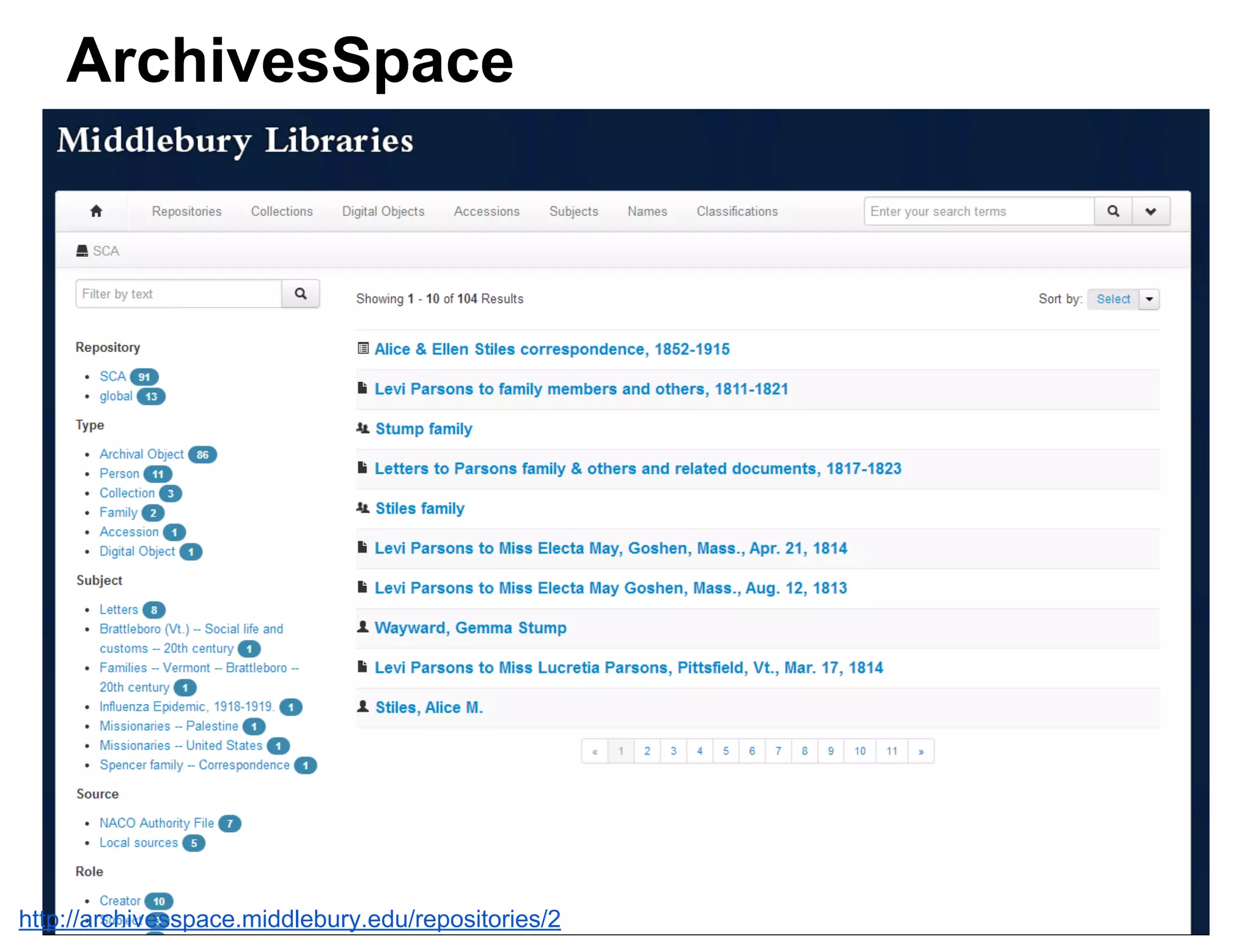Go to results page 2
The height and width of the screenshot is (939, 1252).
click(x=647, y=751)
